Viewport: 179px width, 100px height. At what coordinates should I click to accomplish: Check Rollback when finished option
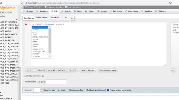tap(86, 90)
